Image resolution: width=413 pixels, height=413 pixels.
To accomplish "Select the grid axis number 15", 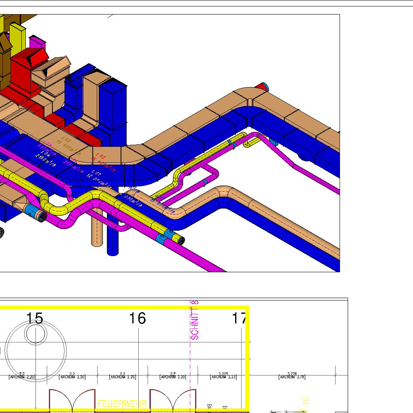I will (35, 318).
